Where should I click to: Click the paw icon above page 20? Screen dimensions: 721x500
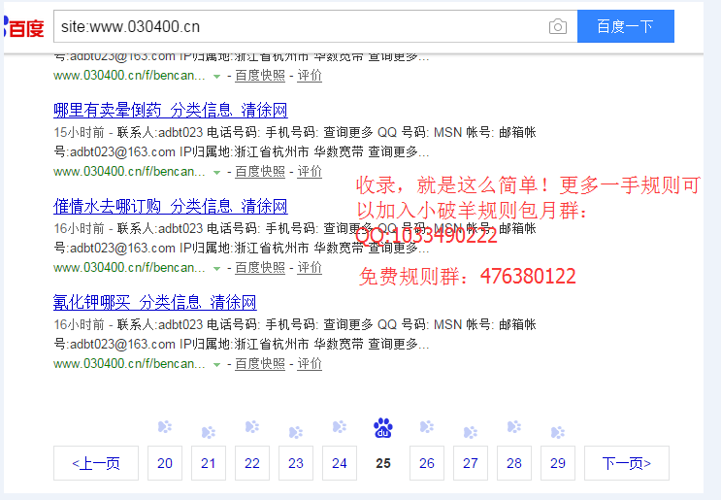coord(165,426)
